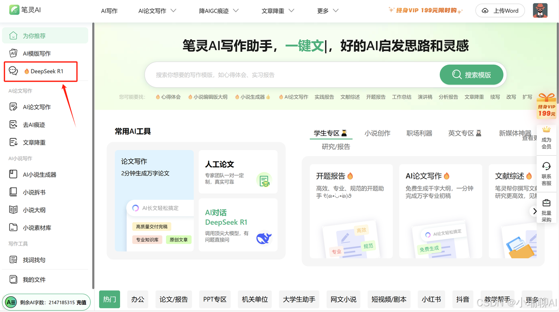Select the AI模版写作 sidebar icon

[x=14, y=53]
